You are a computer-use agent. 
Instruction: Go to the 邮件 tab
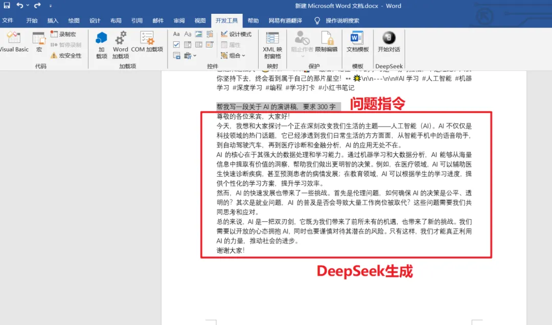click(x=158, y=21)
